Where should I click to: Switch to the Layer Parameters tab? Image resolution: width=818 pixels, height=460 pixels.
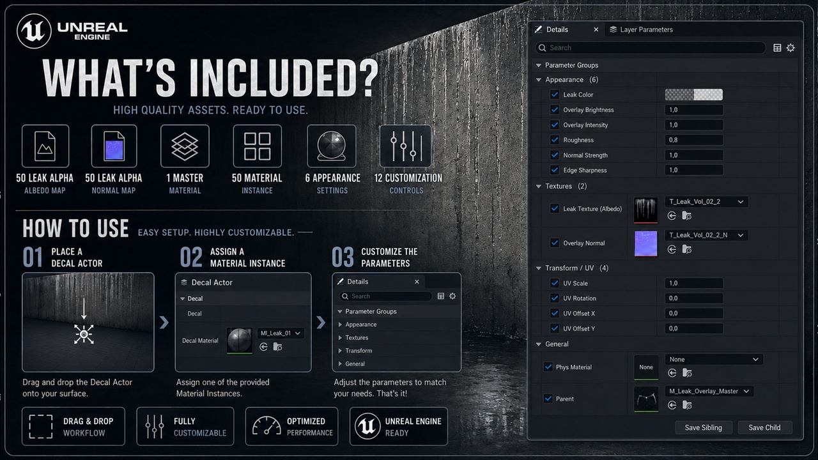pyautogui.click(x=641, y=29)
